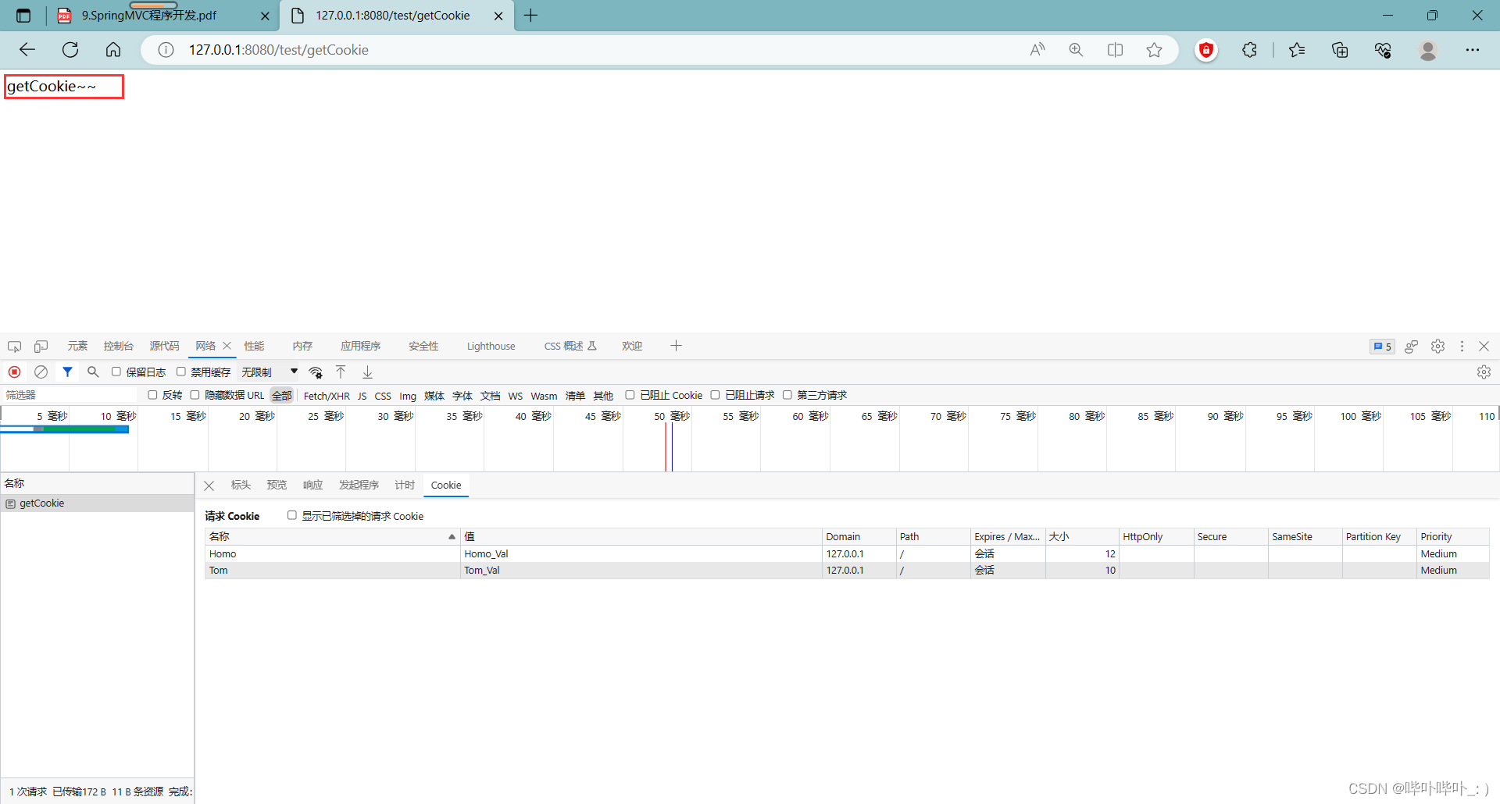Export HAR file download arrow
This screenshot has height=804, width=1500.
[367, 372]
